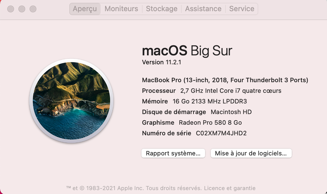This screenshot has height=194, width=327.
Task: Open the Licence et garantie link
Action: click(x=229, y=188)
